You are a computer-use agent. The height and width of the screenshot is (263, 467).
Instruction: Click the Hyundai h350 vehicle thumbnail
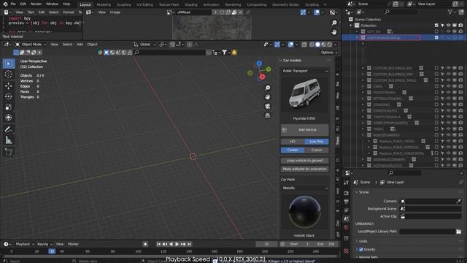tap(304, 94)
